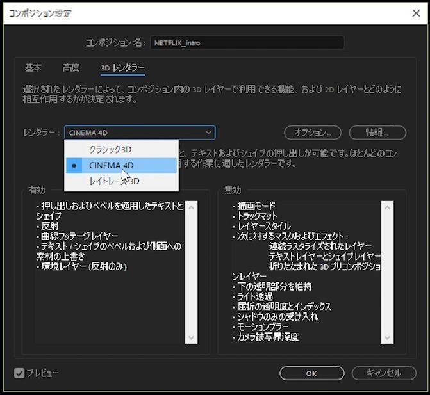This screenshot has height=395, width=430.
Task: Switch to the 基本 tab
Action: [33, 68]
